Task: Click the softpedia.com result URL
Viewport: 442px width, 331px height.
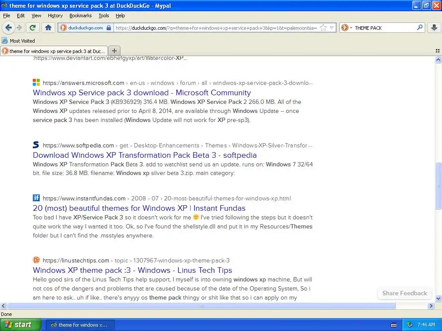Action: (x=177, y=146)
